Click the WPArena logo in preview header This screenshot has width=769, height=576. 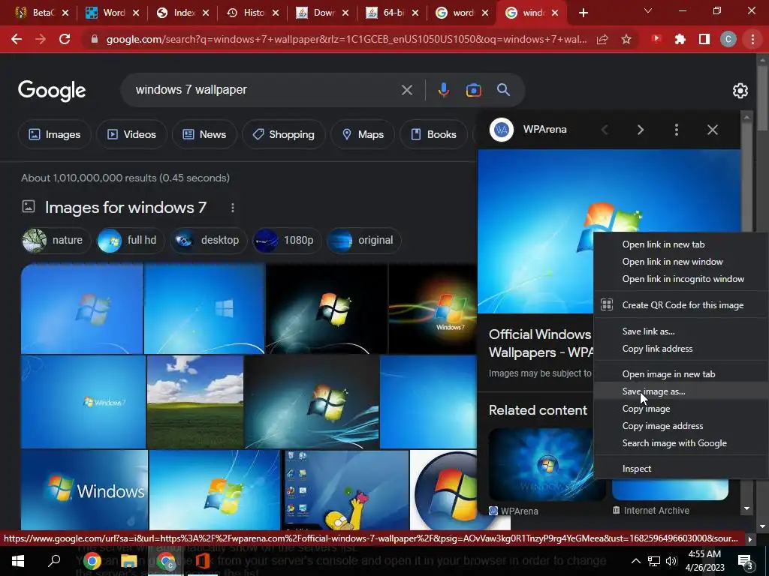pos(501,130)
